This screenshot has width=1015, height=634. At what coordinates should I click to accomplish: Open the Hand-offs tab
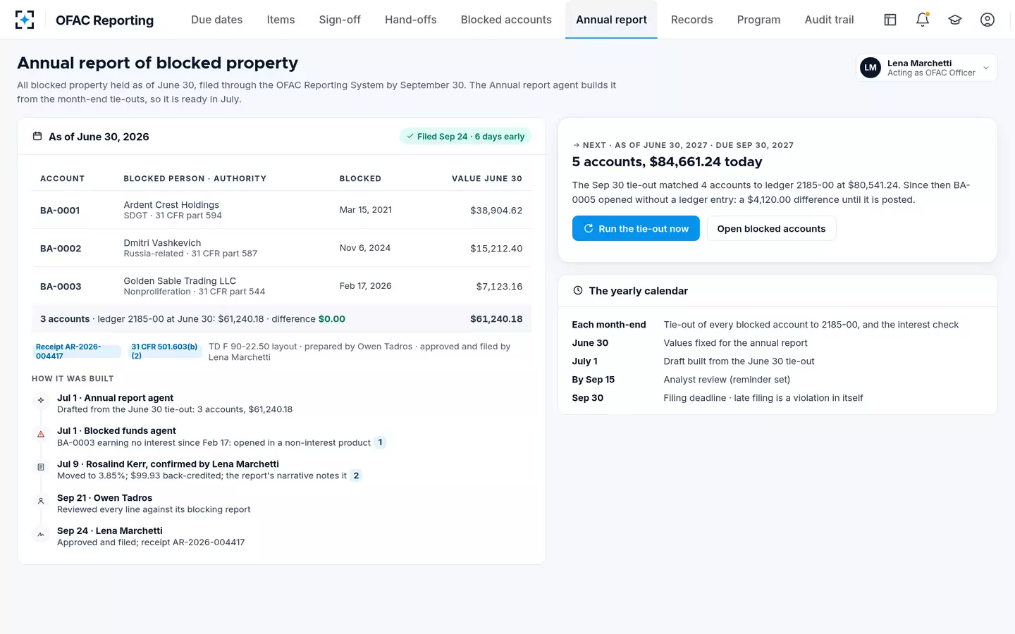pos(411,20)
